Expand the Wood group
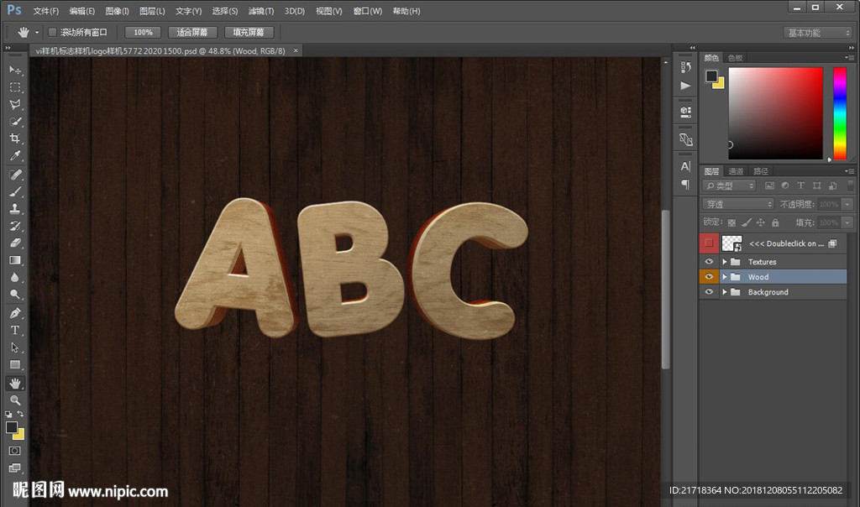This screenshot has height=507, width=860. [725, 277]
